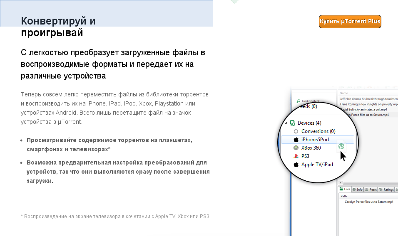Click the Apple TV/iPad Apple icon
Screen dimensions: 398x236
(x=296, y=165)
